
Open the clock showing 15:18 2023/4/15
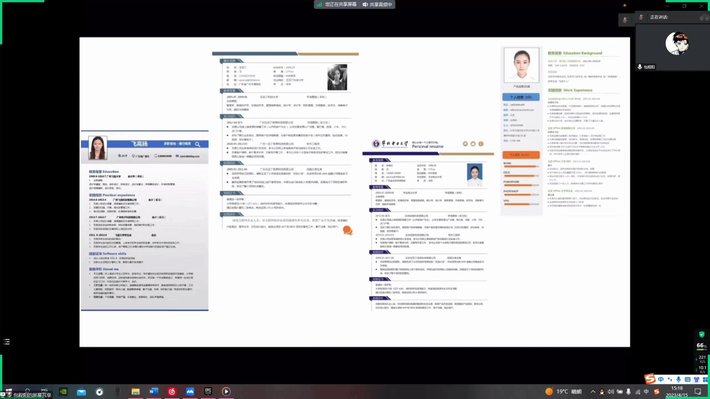point(676,391)
